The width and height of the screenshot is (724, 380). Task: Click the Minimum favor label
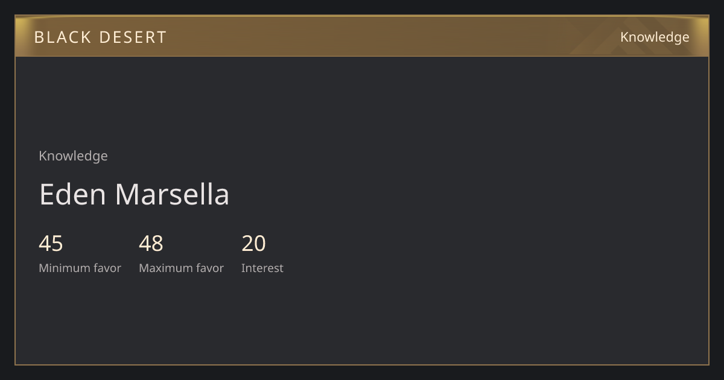(x=80, y=268)
